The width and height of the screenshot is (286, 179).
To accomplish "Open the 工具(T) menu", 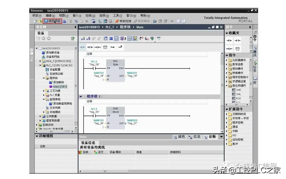I will click(118, 16).
